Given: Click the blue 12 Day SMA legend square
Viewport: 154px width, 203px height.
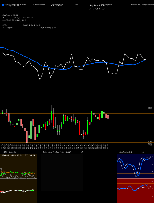Looking at the screenshot, I should 3,5.
